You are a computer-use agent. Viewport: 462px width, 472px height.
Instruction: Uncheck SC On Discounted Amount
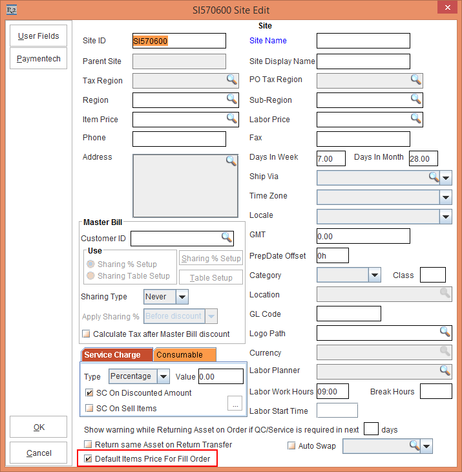(x=89, y=392)
